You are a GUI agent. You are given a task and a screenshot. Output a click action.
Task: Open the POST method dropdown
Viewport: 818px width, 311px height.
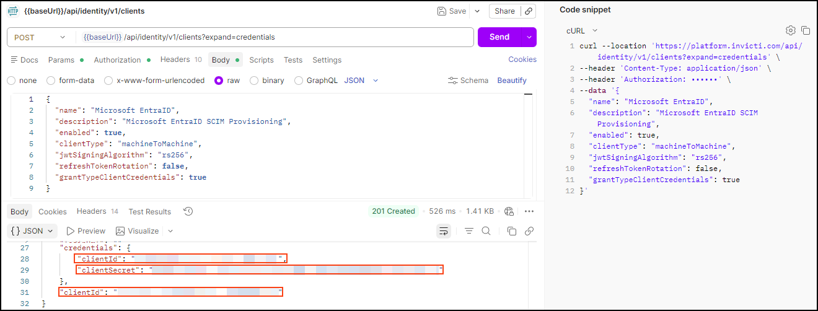click(40, 37)
